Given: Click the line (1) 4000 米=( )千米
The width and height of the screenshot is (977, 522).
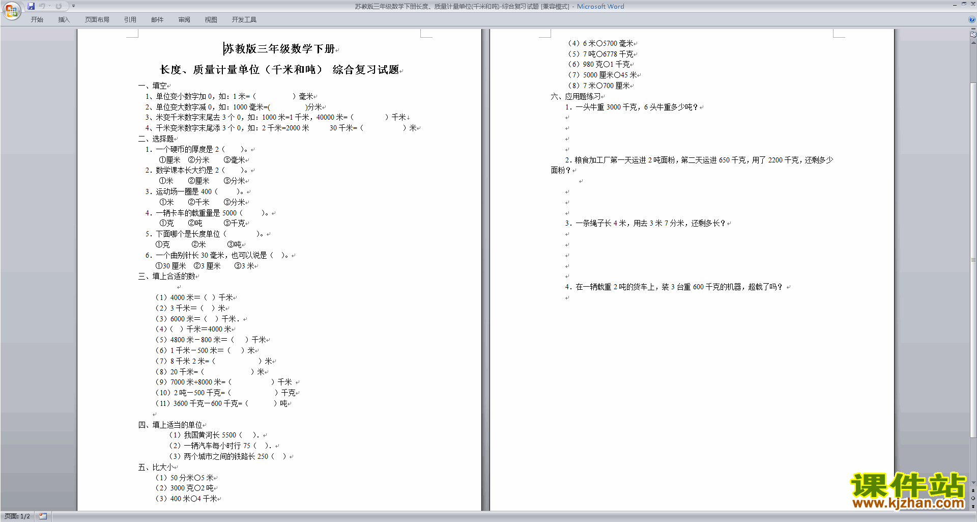Looking at the screenshot, I should (x=194, y=297).
